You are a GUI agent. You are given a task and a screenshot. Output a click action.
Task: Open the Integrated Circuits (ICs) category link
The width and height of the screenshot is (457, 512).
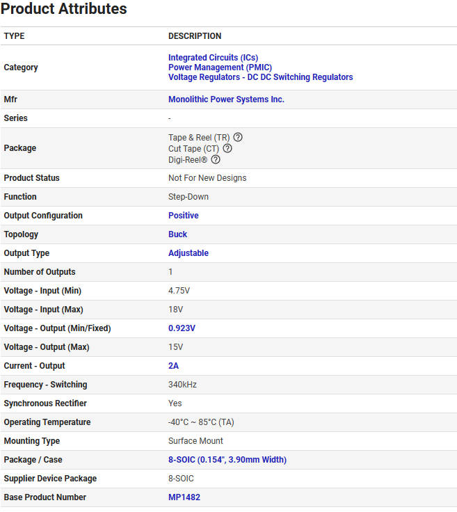213,58
